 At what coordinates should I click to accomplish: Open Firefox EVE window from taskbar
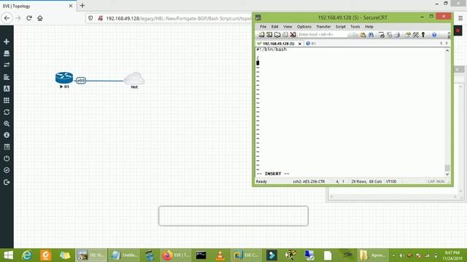point(176,255)
